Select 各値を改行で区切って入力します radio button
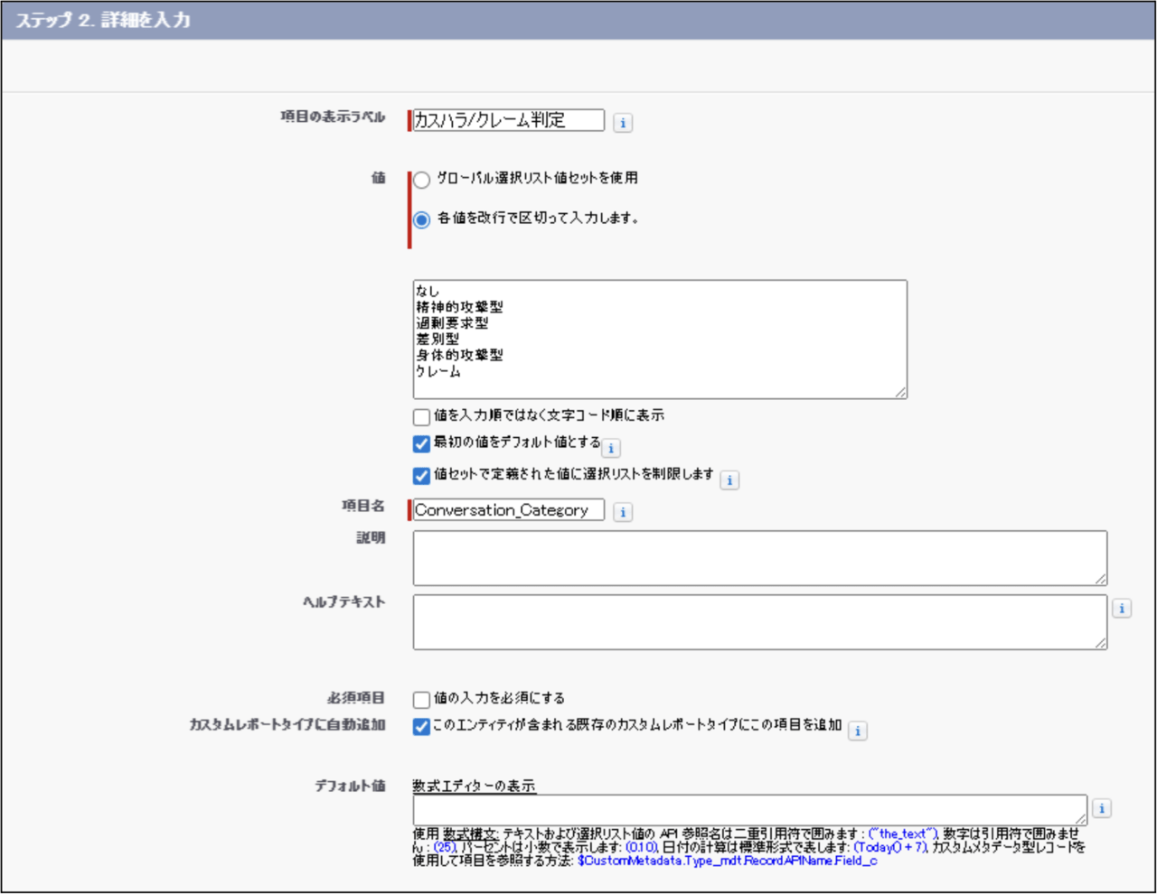 coord(421,219)
